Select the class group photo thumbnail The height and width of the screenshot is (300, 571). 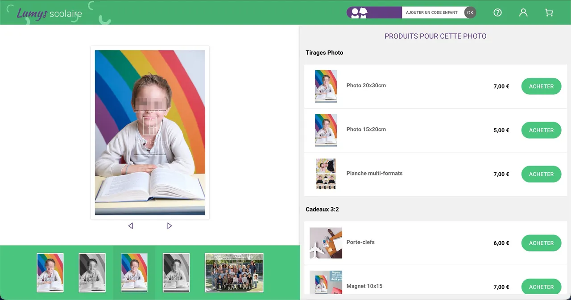click(x=234, y=272)
